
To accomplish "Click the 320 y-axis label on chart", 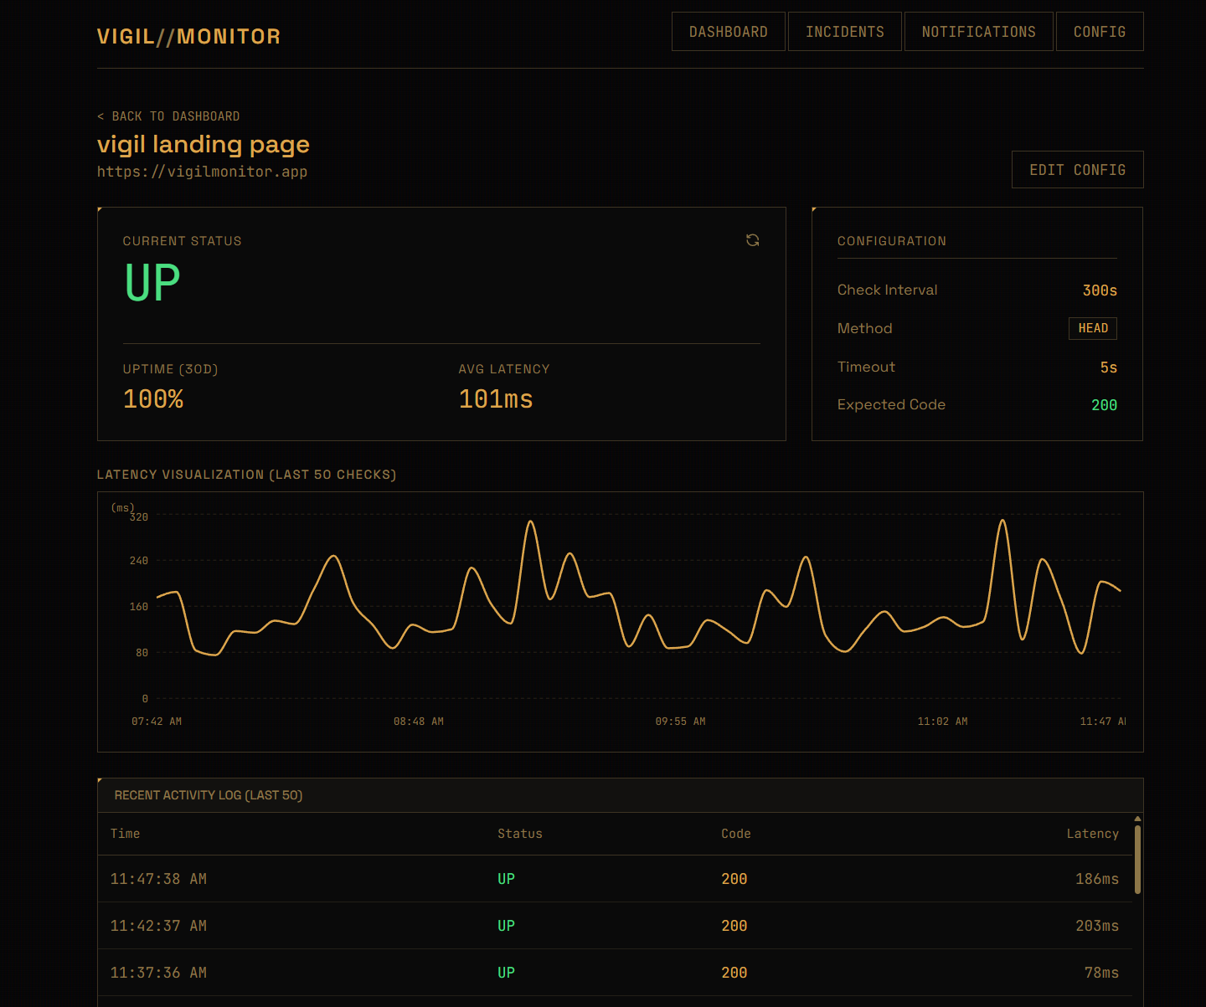I will tap(139, 517).
